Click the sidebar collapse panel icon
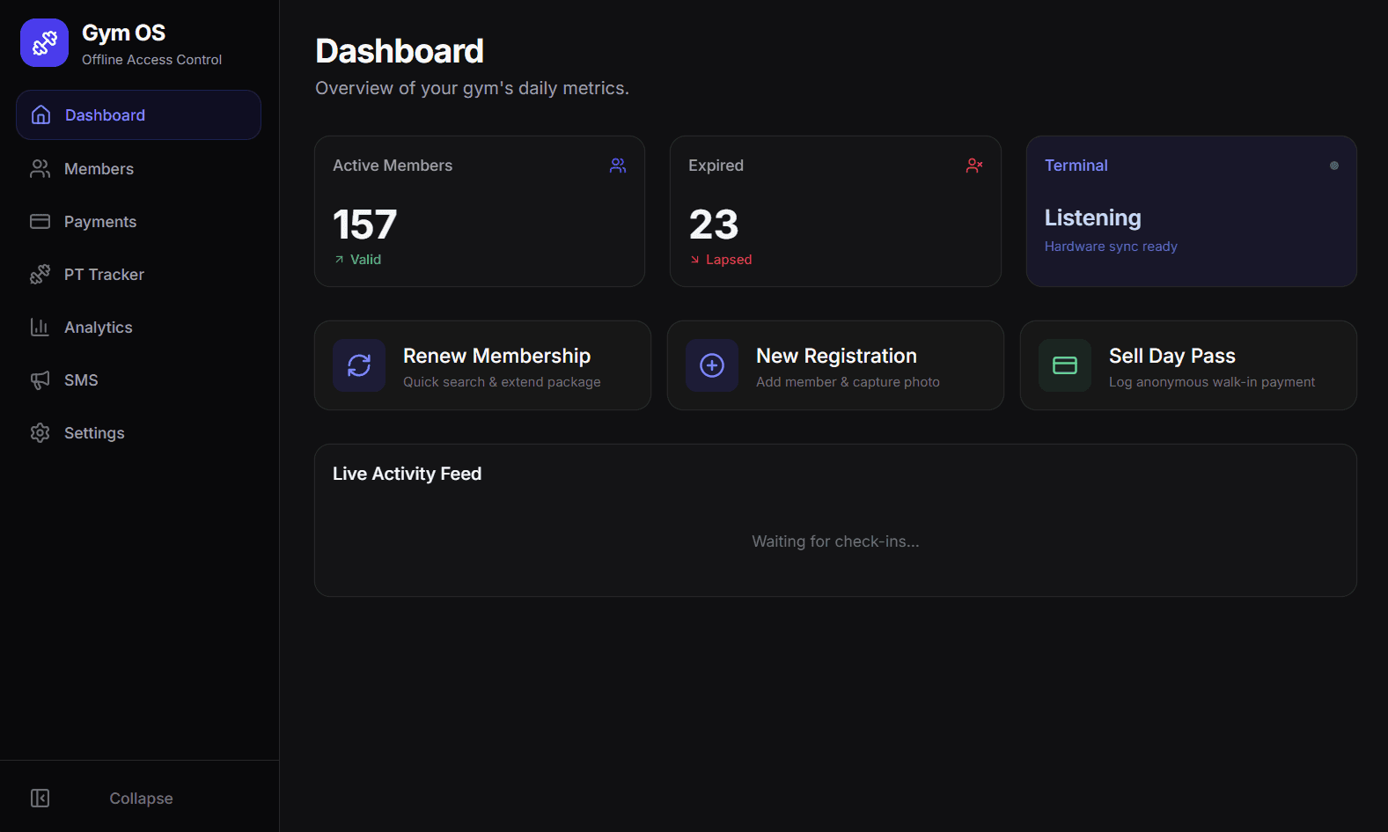This screenshot has width=1388, height=832. click(x=40, y=799)
